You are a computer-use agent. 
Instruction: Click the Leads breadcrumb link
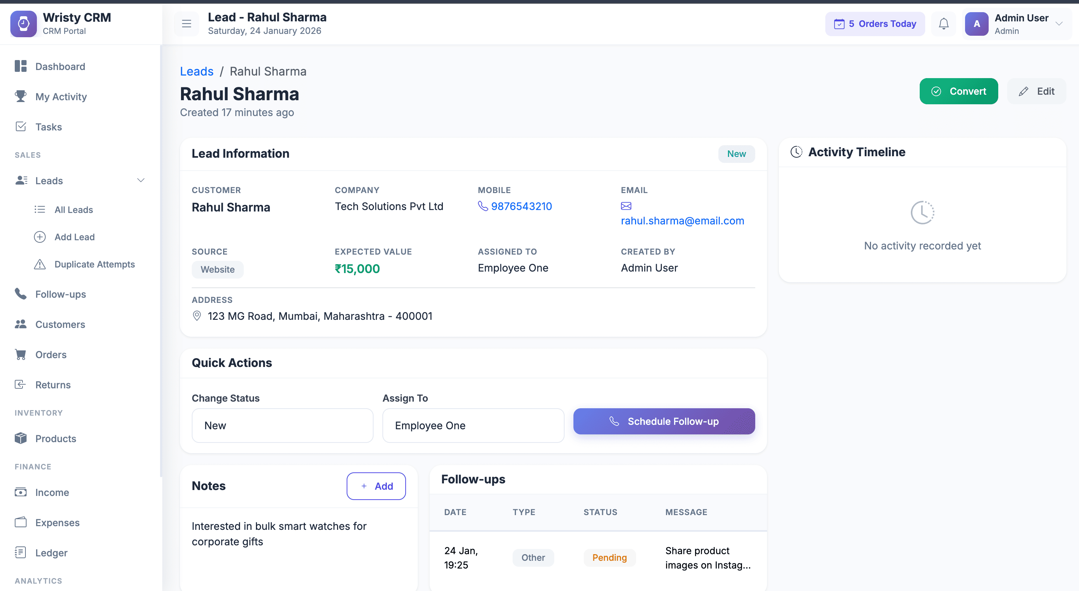tap(197, 71)
